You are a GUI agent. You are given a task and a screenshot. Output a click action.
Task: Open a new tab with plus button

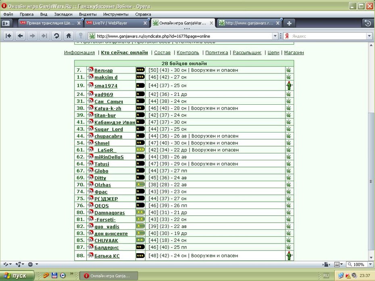[289, 23]
